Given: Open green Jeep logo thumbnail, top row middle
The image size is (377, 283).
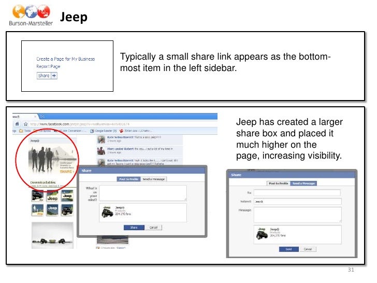Looking at the screenshot, I should (52, 195).
